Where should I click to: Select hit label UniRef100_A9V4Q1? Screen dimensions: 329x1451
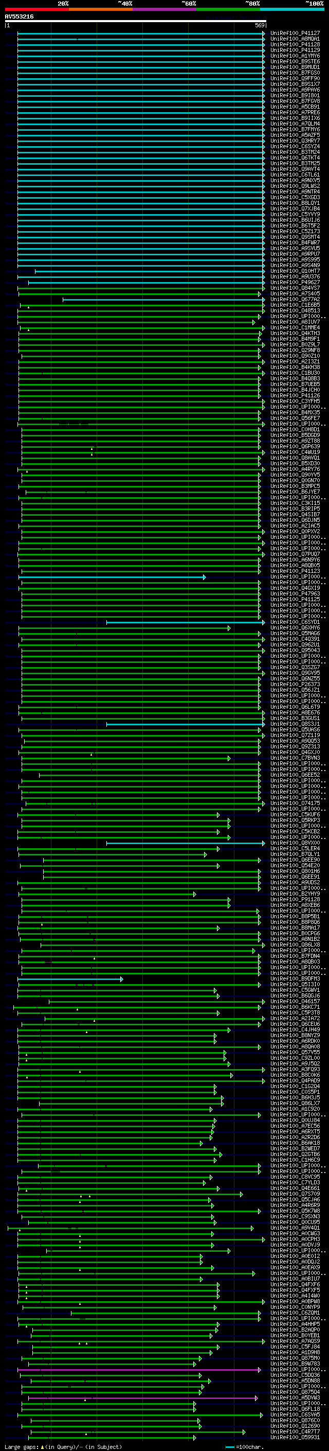[295, 1228]
